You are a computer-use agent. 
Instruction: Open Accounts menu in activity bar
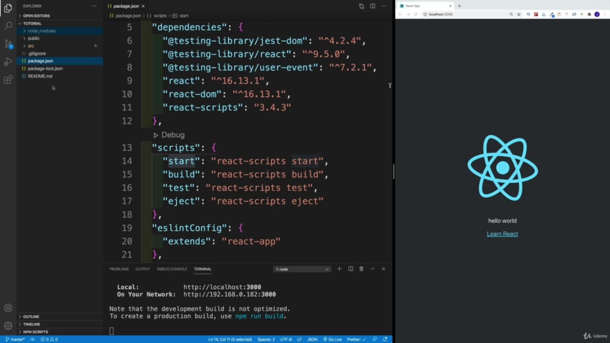pyautogui.click(x=8, y=308)
